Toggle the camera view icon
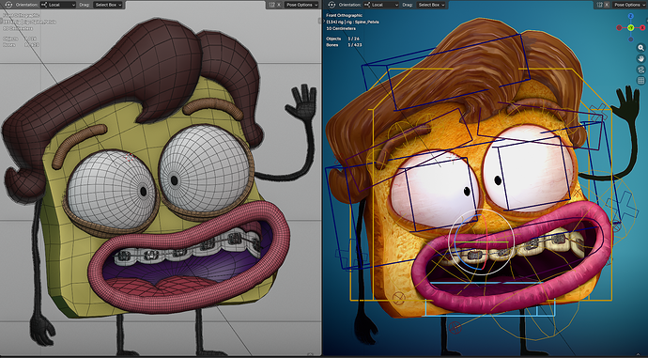The height and width of the screenshot is (358, 648). coord(641,70)
